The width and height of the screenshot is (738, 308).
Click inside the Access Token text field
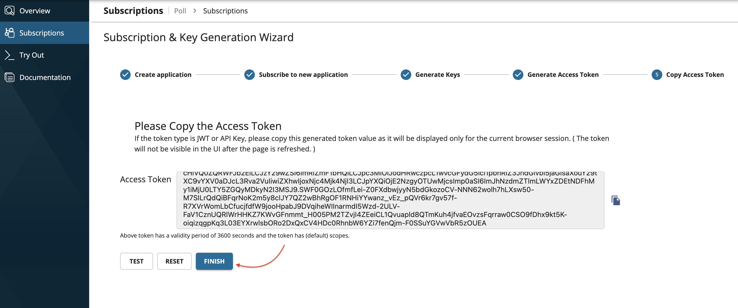point(390,200)
